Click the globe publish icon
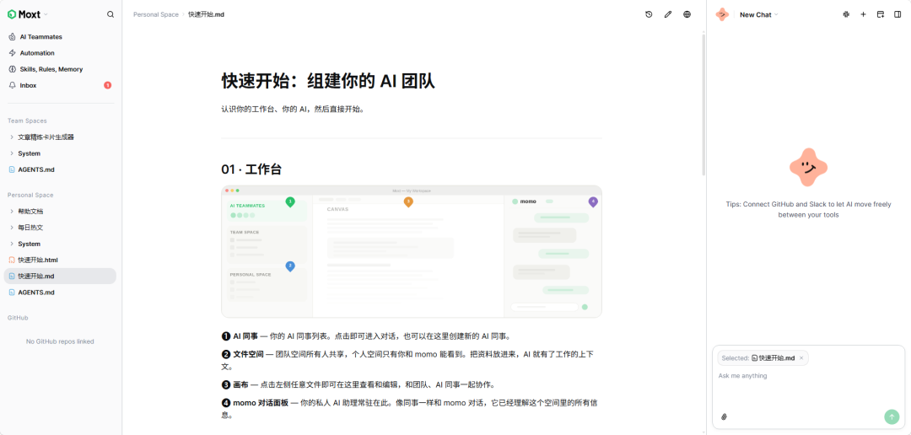Screen dimensions: 911x435 pos(687,14)
